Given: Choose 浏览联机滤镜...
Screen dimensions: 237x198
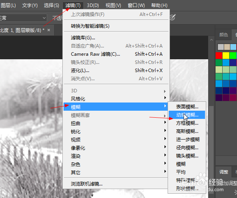Looking at the screenshot, I should (x=116, y=184).
